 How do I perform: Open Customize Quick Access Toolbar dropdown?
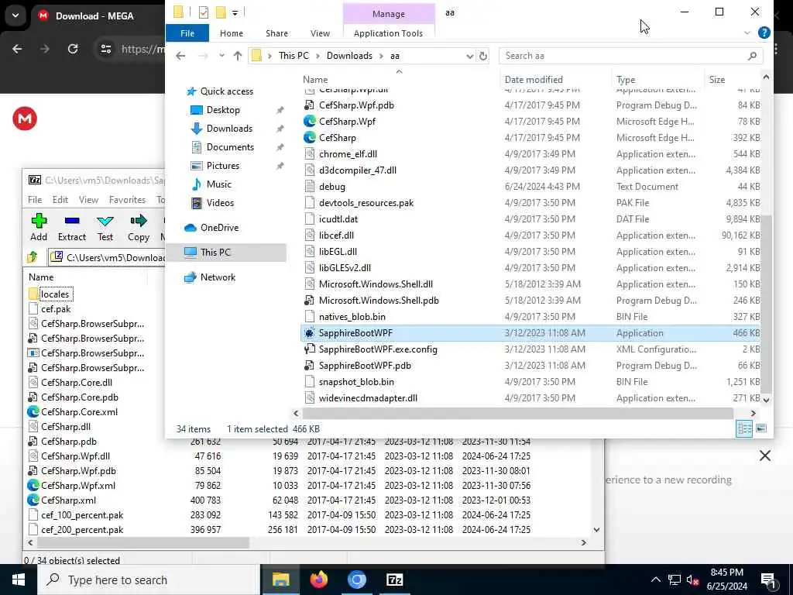click(x=235, y=12)
